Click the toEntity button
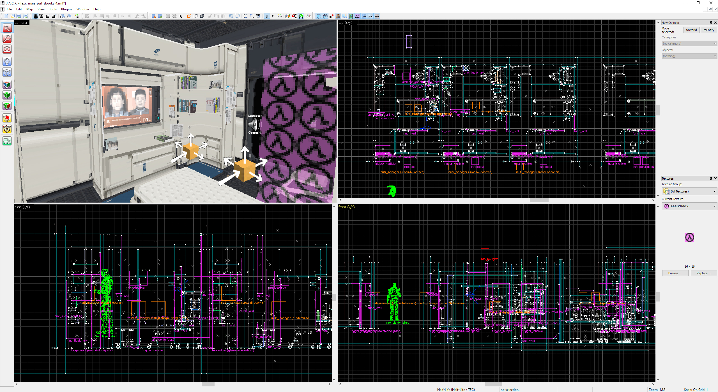Viewport: 718px width, 392px height. 709,30
